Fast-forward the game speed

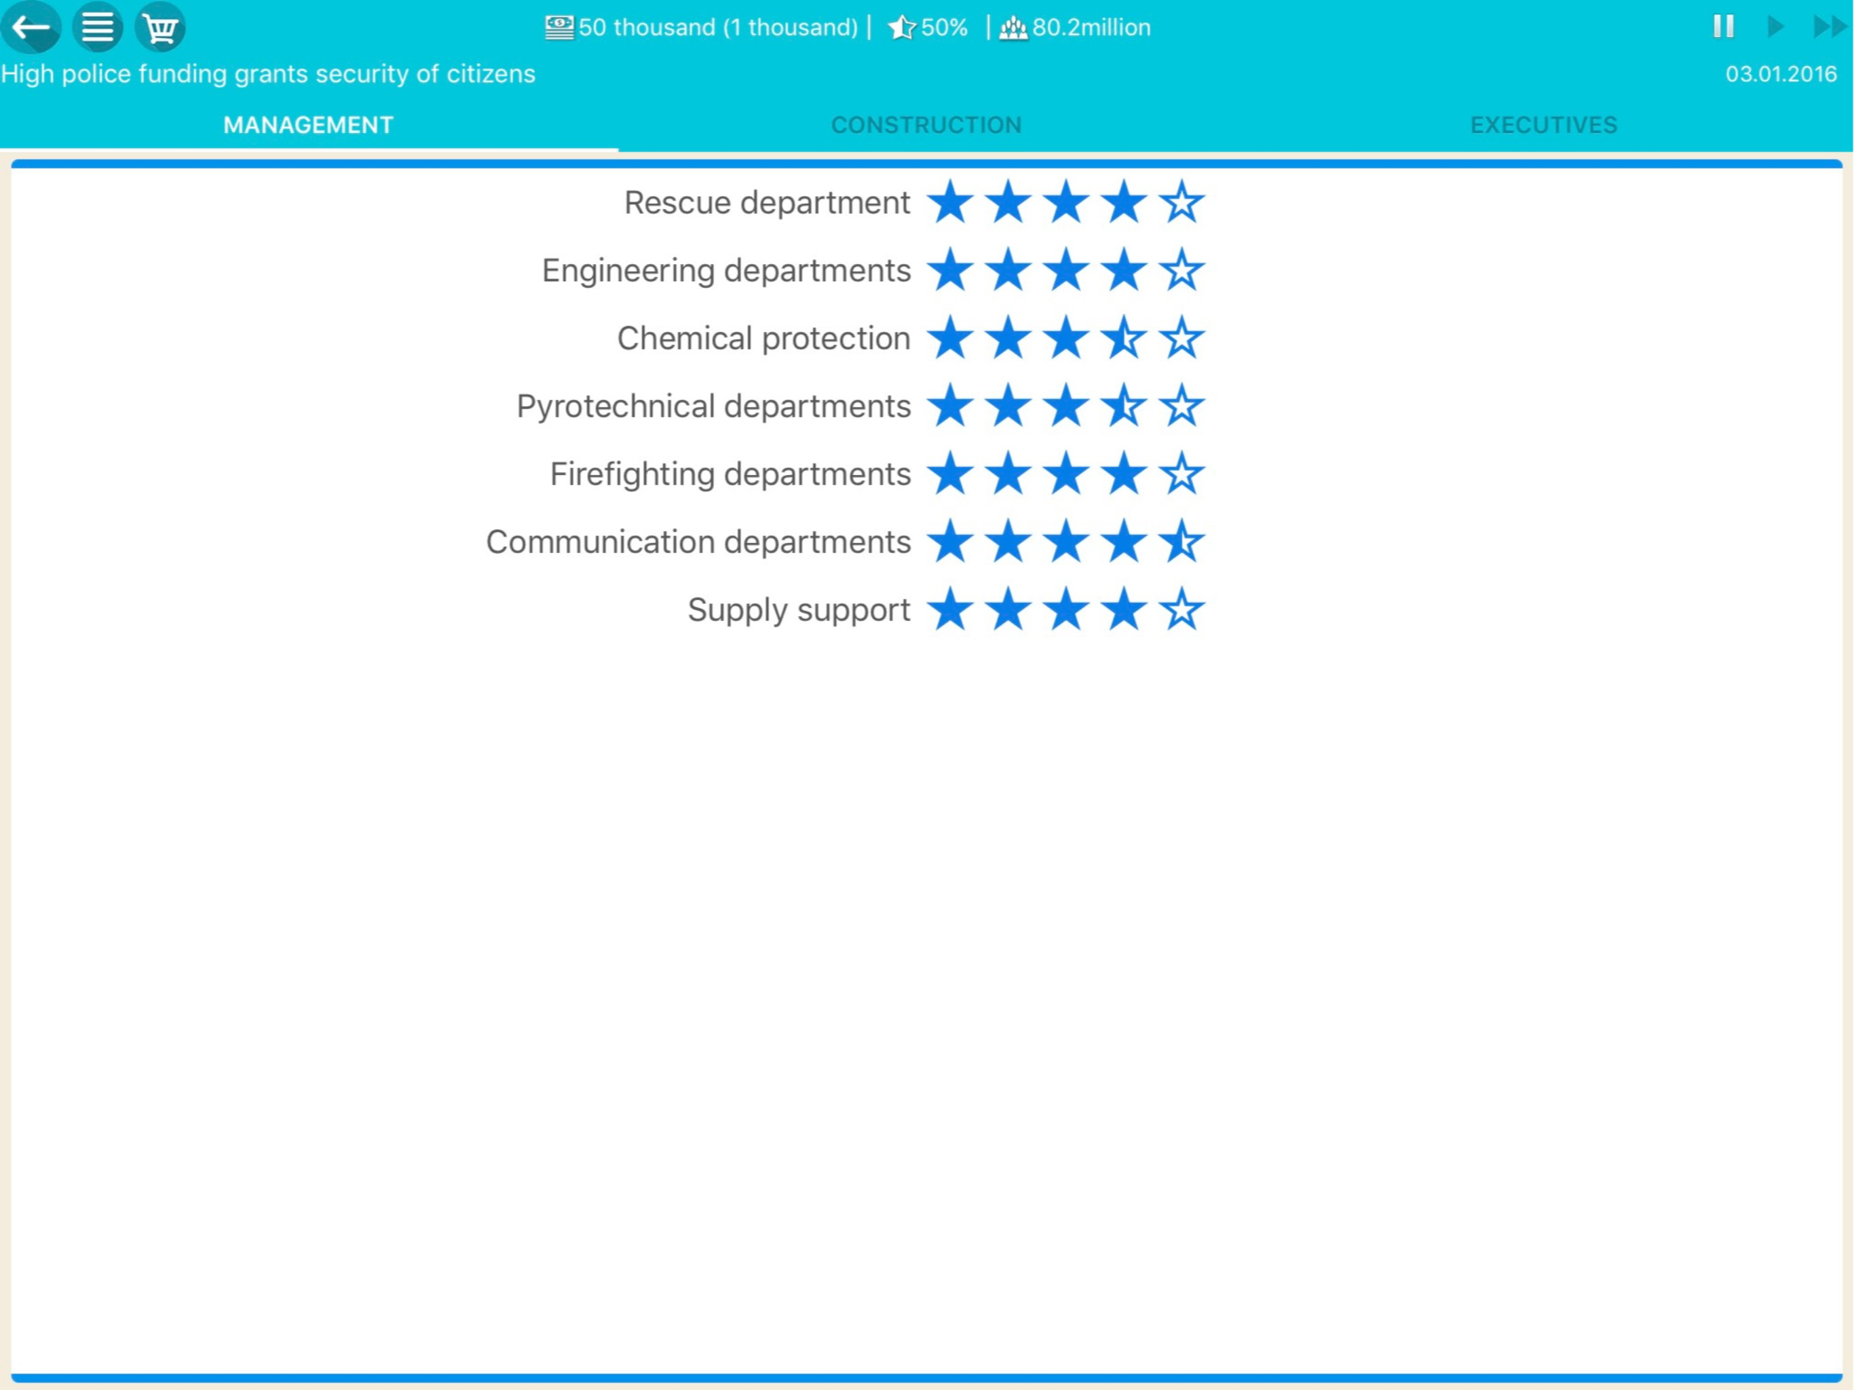click(1830, 27)
